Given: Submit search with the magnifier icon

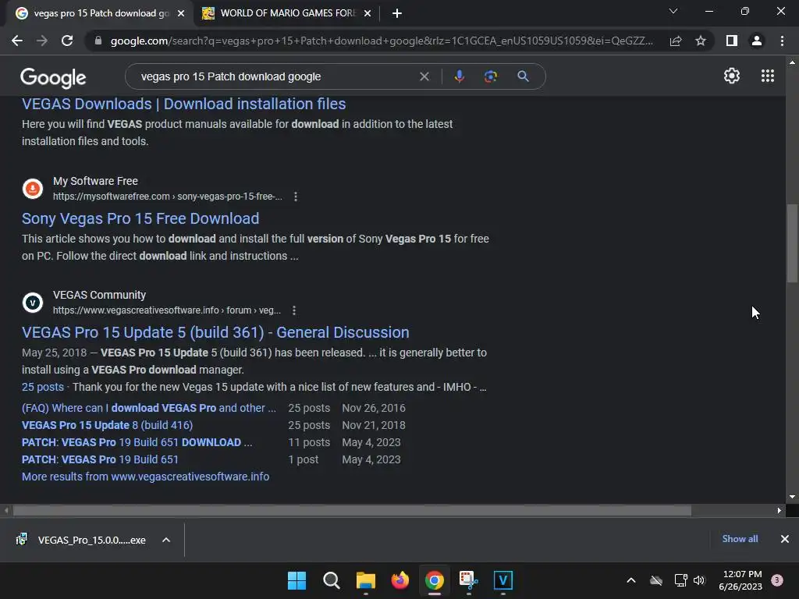Looking at the screenshot, I should click(523, 76).
